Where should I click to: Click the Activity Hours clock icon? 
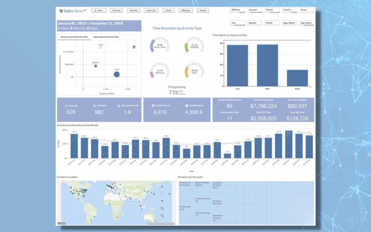(187, 106)
